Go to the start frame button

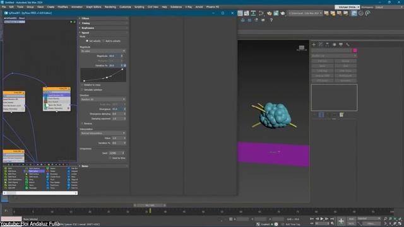click(312, 219)
